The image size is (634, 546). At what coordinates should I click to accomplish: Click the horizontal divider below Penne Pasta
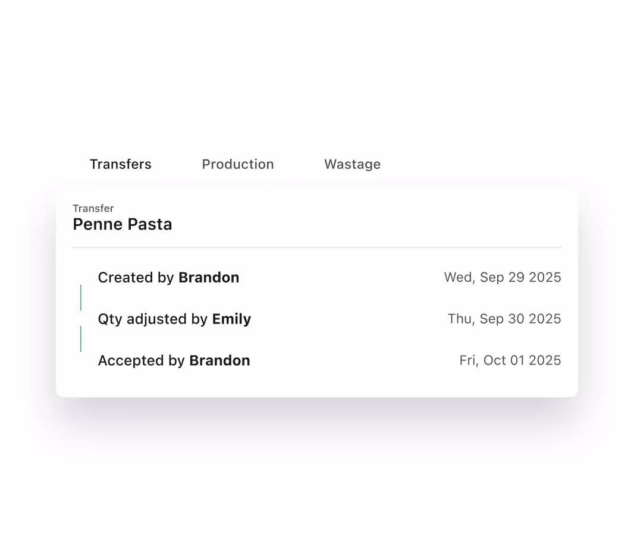coord(317,247)
